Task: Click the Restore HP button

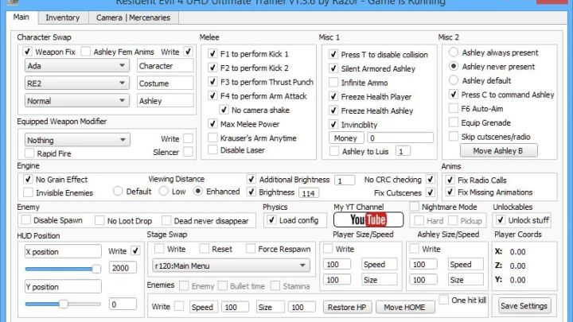Action: 347,307
